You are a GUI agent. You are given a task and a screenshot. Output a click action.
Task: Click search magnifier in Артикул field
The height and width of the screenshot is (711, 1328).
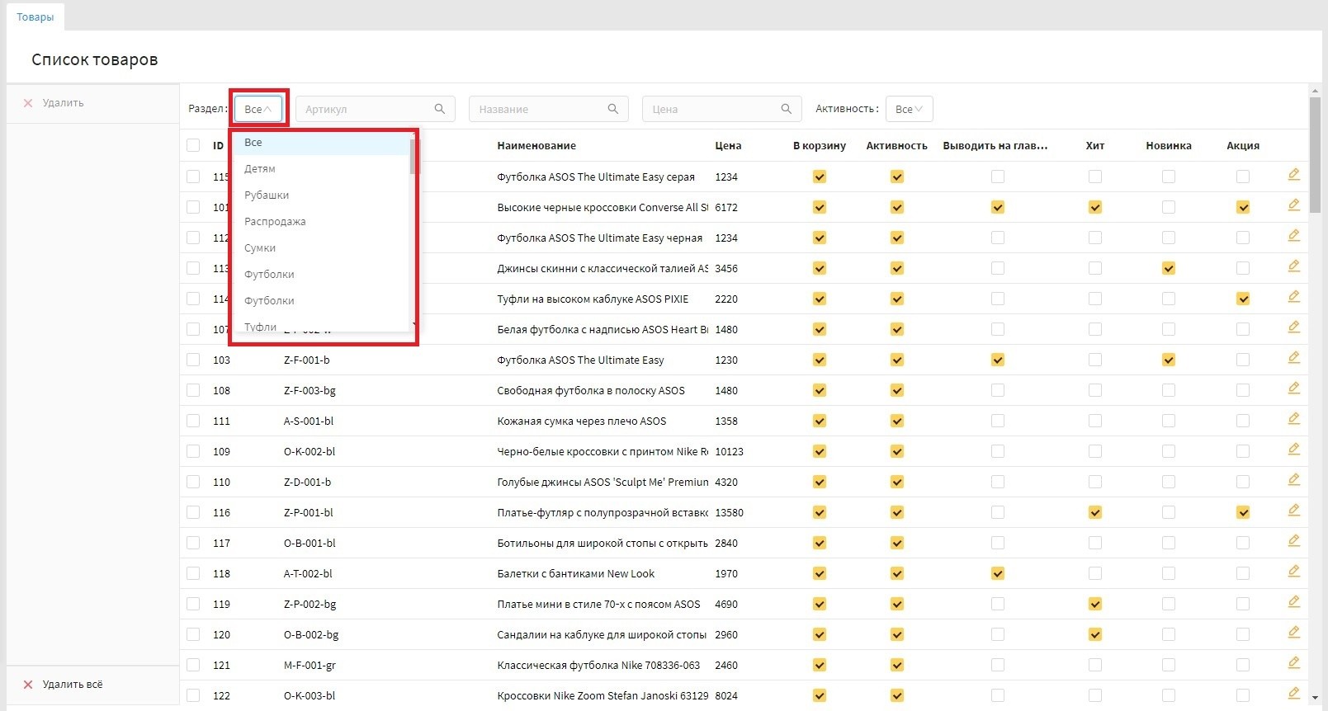point(439,109)
